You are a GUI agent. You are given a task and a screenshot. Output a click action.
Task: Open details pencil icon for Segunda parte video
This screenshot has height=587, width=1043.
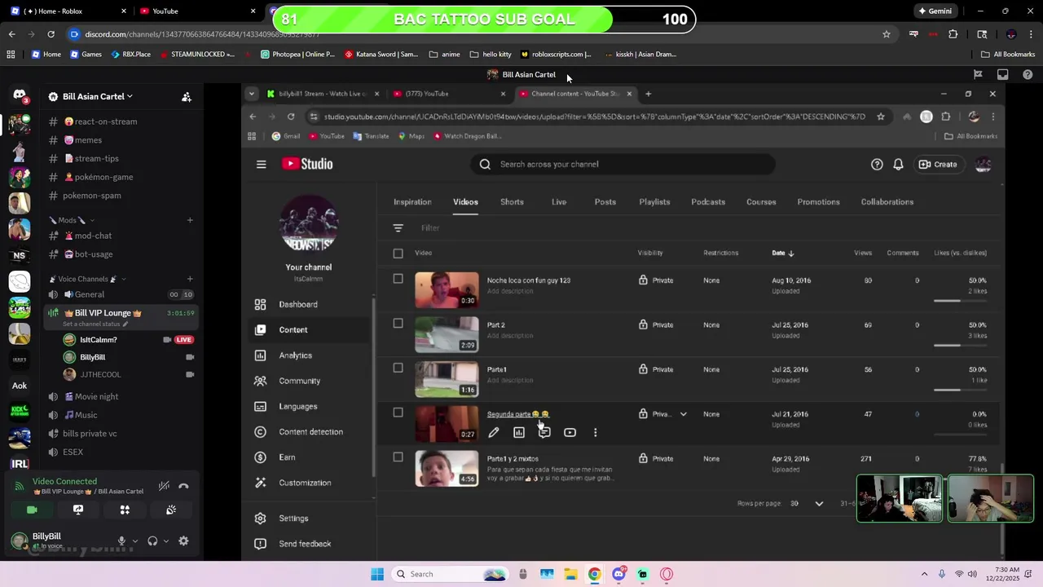click(494, 433)
